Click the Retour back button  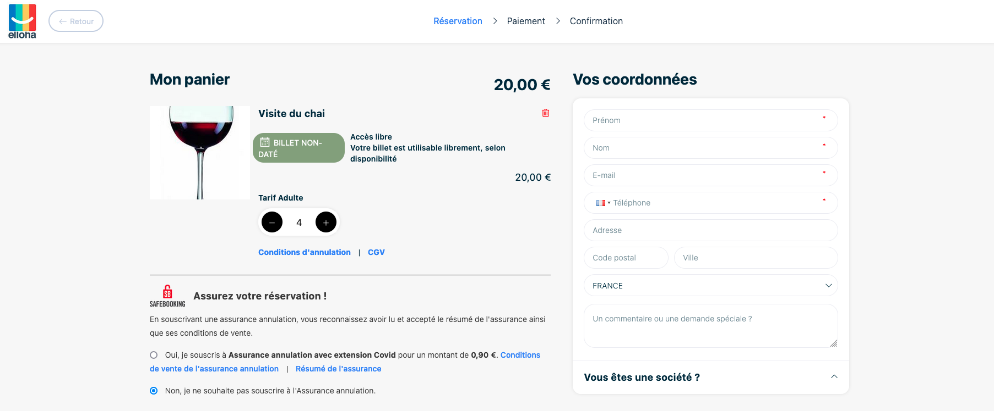[x=76, y=21]
